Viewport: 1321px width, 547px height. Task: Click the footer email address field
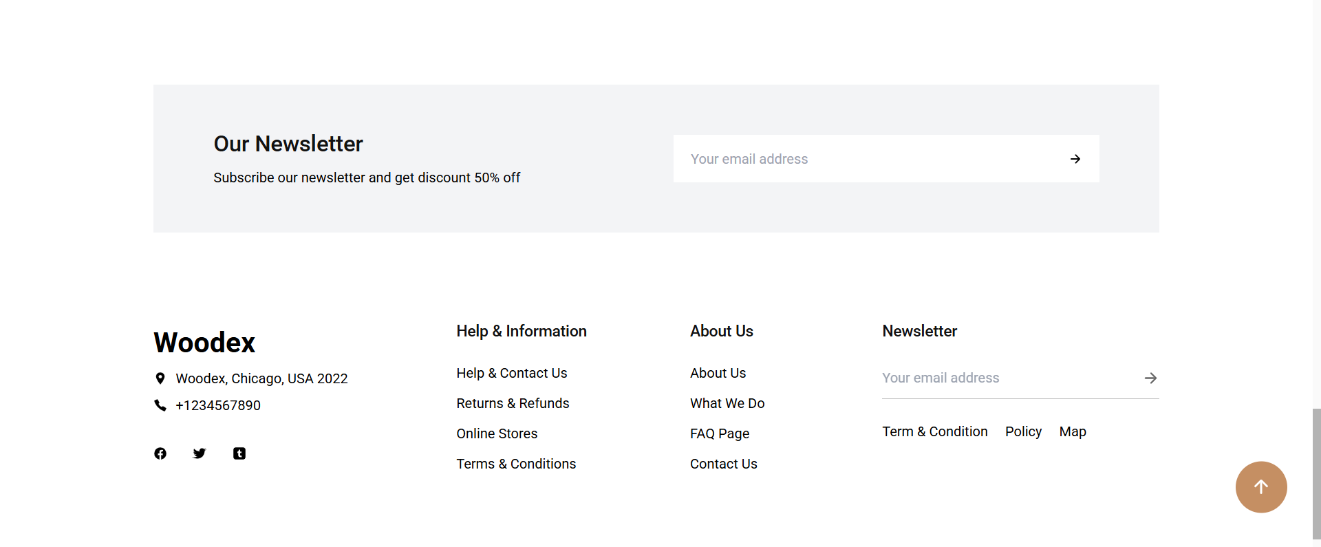[x=1005, y=378]
